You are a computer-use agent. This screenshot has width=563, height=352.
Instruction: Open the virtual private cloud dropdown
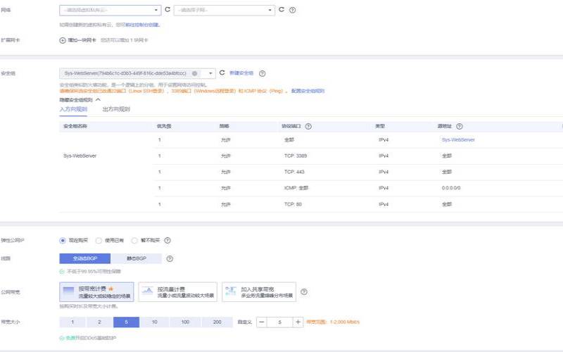click(110, 10)
